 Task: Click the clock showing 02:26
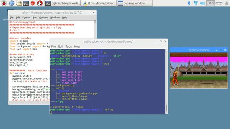point(219,3)
